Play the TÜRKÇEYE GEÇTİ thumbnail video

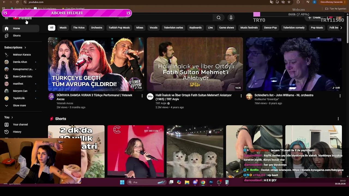(96, 64)
